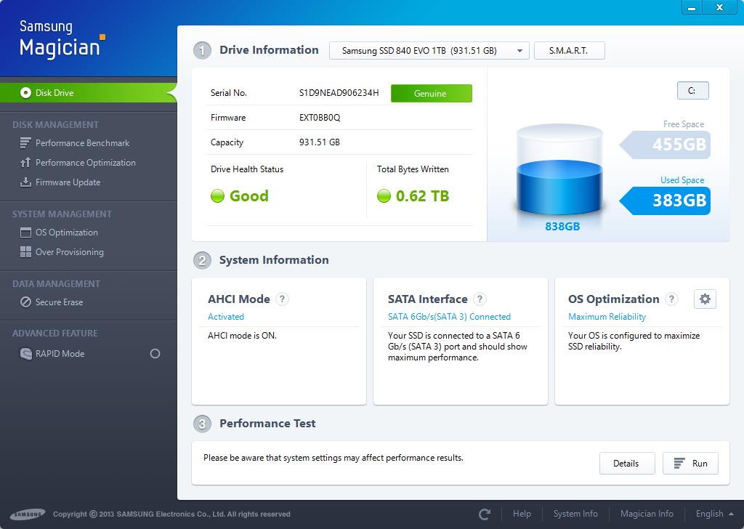This screenshot has width=744, height=529.
Task: Select the Disk Drive sidebar item
Action: pos(88,92)
